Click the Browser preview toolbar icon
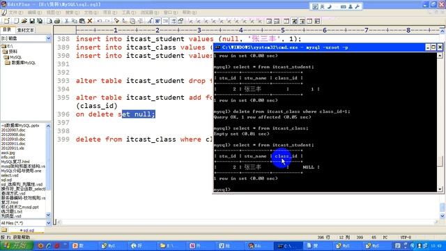The width and height of the screenshot is (446, 251). (269, 21)
